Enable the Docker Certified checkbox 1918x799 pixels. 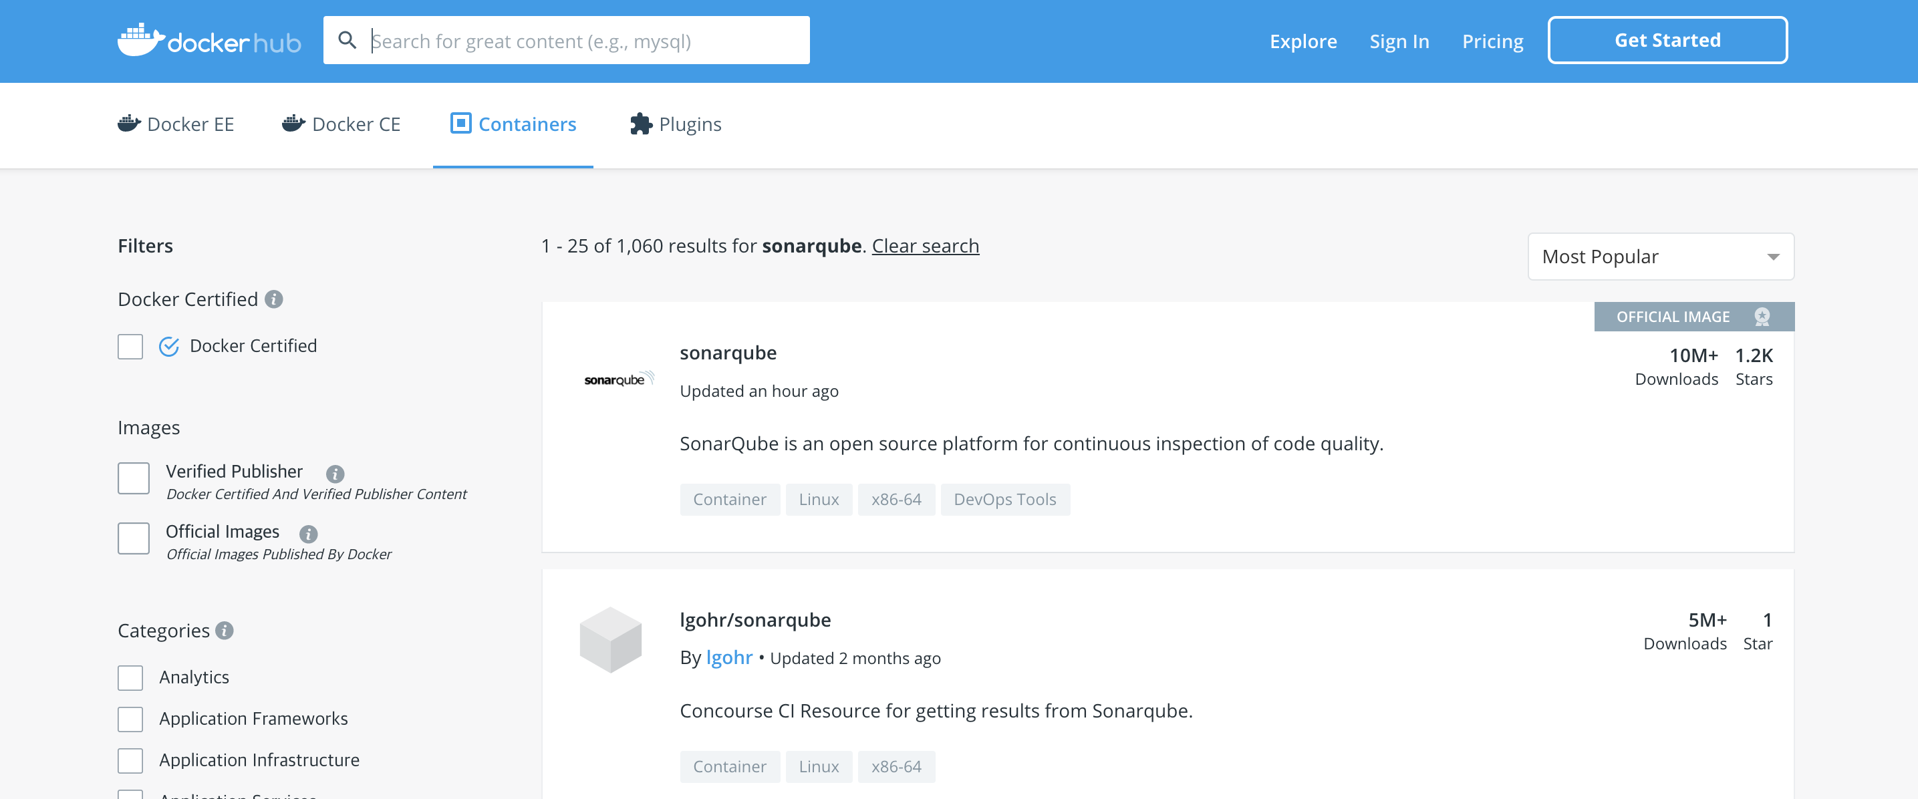click(130, 346)
